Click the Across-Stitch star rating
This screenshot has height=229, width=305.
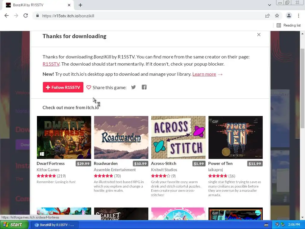tap(161, 176)
